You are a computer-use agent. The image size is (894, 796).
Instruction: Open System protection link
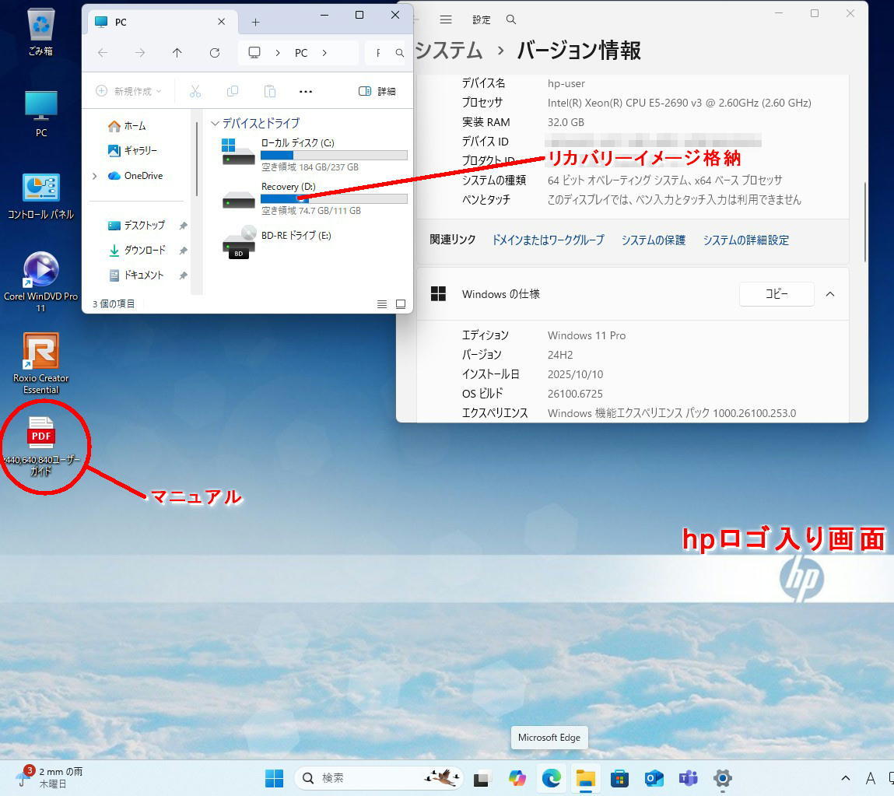point(654,240)
